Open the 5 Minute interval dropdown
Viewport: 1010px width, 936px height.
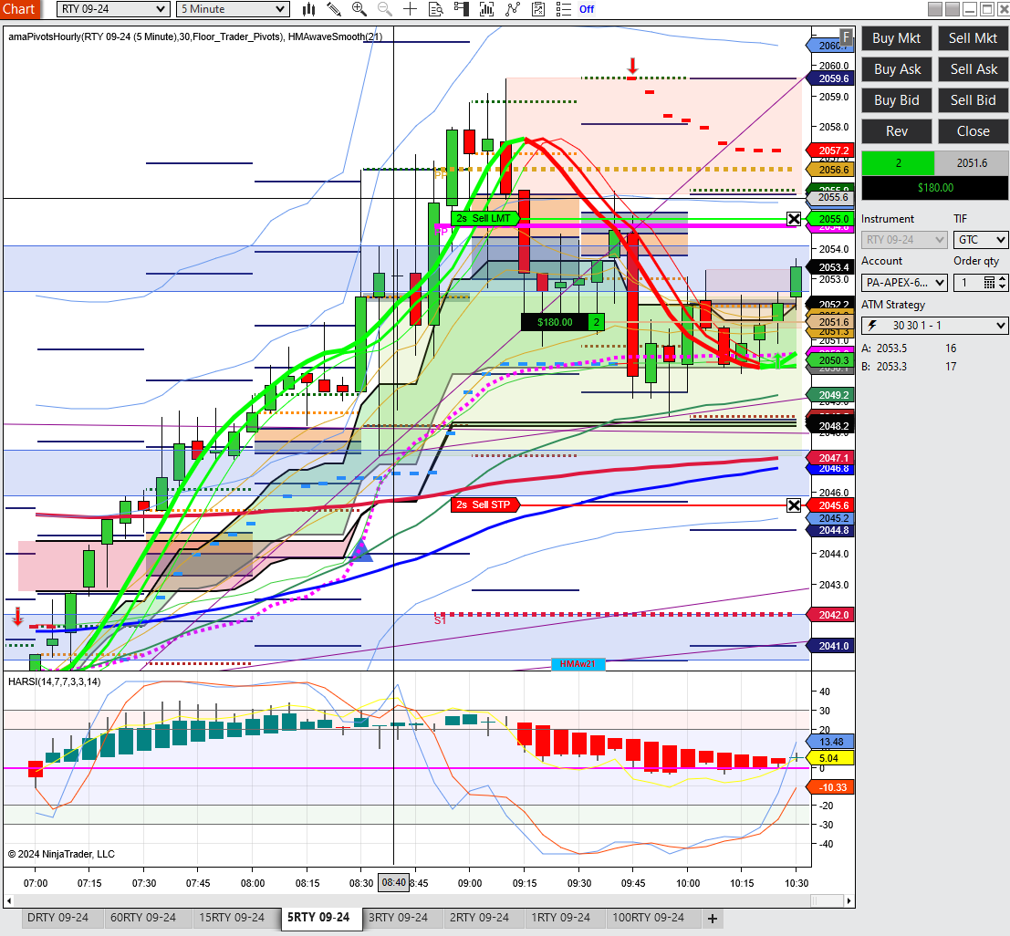233,9
